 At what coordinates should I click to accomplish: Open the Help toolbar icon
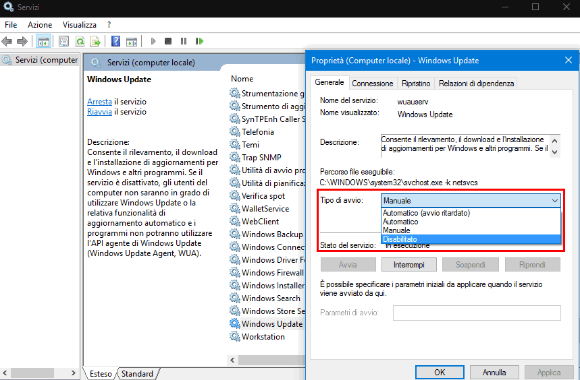pyautogui.click(x=115, y=41)
